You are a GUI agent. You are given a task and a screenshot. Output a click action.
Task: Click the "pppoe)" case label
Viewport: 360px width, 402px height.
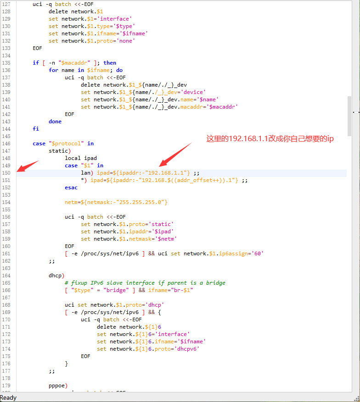[58, 385]
